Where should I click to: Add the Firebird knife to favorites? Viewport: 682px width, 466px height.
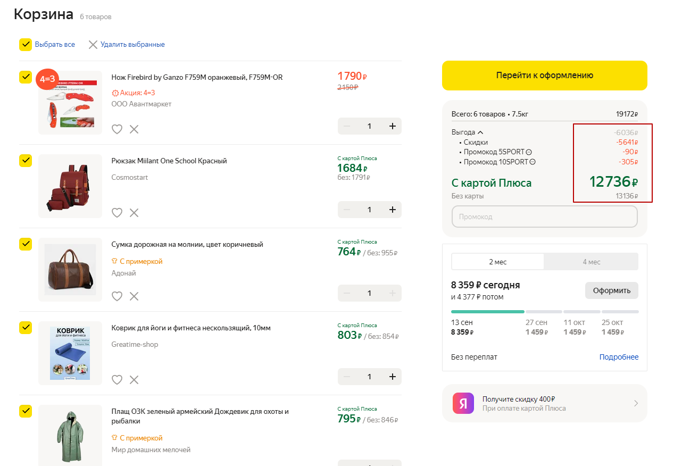(x=117, y=129)
